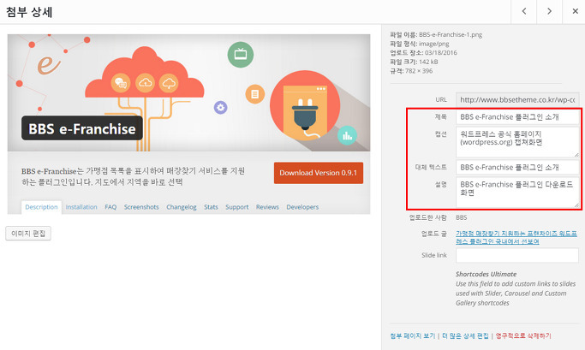Click the 첨부 상세 dialog title

29,12
